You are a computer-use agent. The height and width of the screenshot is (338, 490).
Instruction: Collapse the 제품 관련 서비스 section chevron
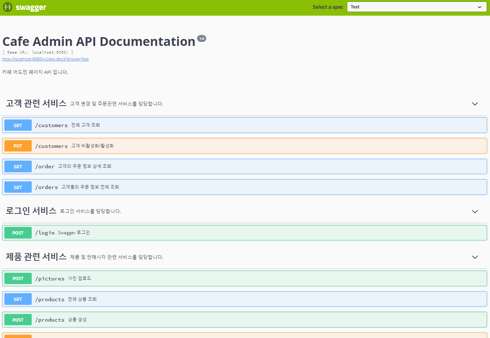pyautogui.click(x=475, y=257)
